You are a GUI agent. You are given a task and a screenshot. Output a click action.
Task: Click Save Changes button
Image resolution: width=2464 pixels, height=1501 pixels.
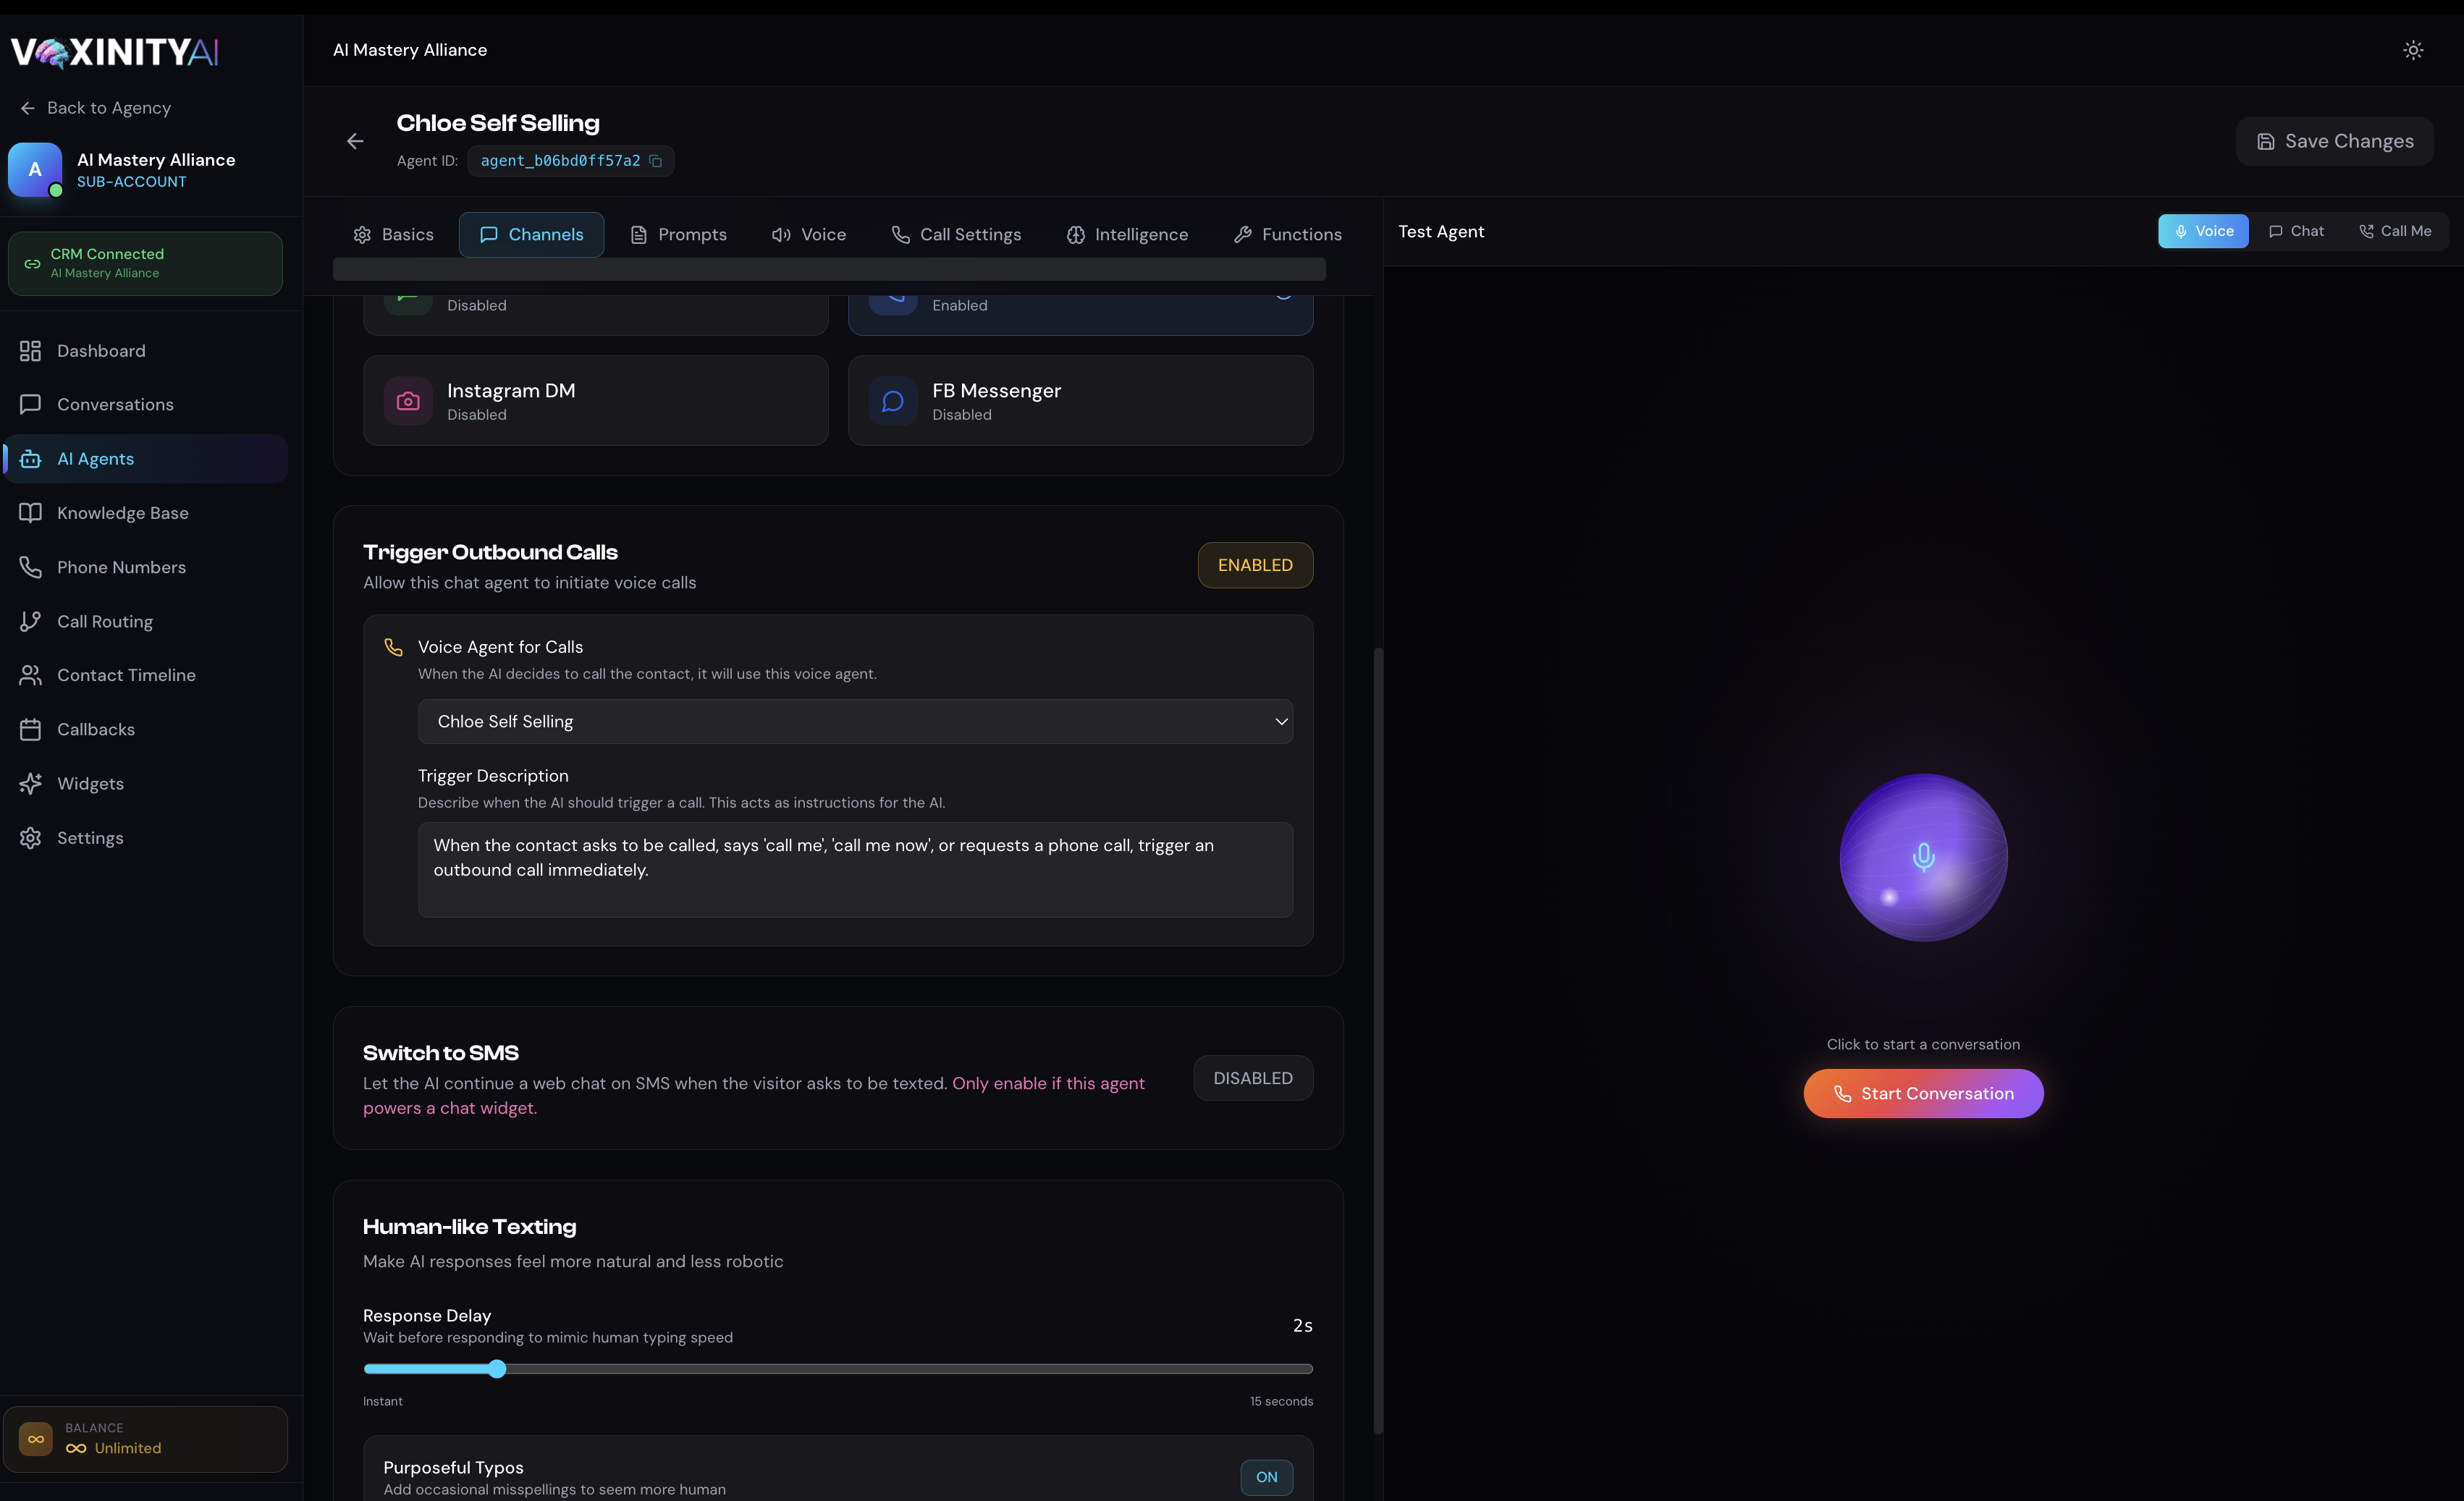(2334, 141)
